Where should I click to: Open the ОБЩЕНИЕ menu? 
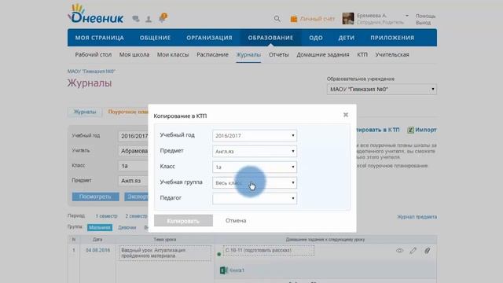(x=155, y=38)
